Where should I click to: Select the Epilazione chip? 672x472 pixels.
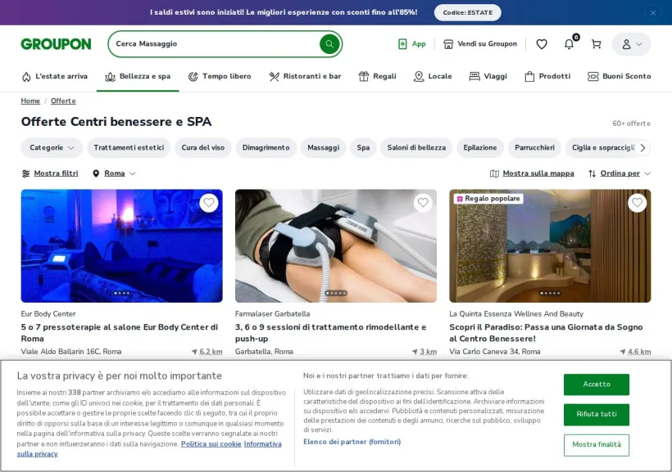[480, 147]
